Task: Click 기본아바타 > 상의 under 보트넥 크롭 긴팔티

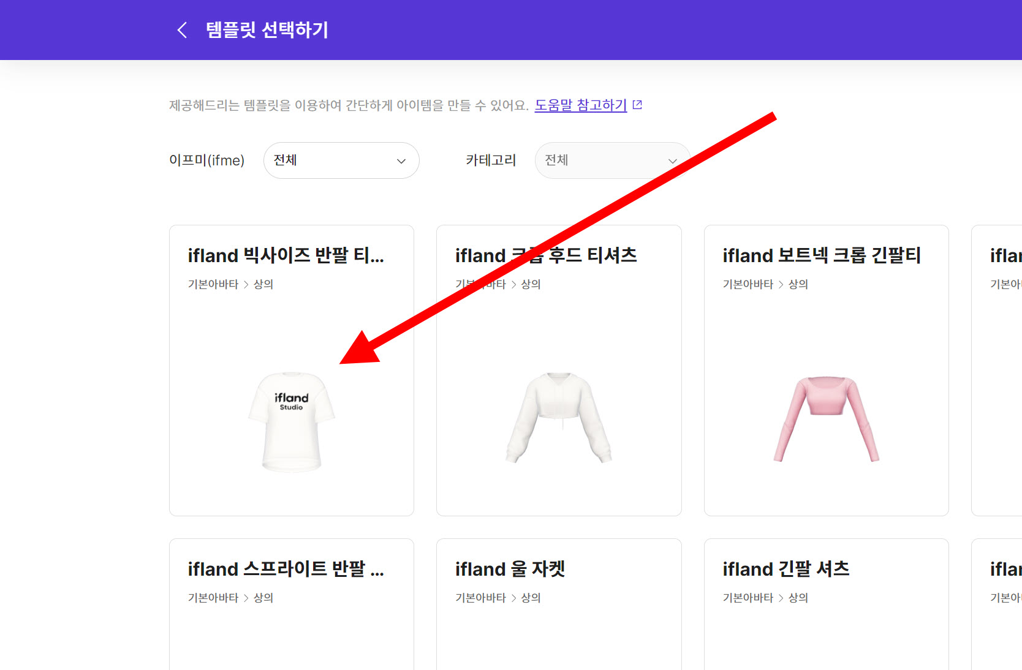Action: point(765,284)
